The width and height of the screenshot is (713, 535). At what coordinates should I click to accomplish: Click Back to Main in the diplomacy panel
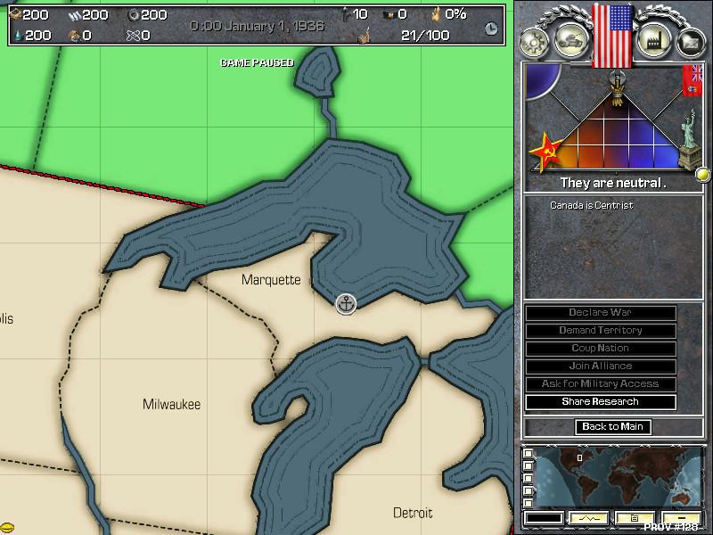point(611,427)
